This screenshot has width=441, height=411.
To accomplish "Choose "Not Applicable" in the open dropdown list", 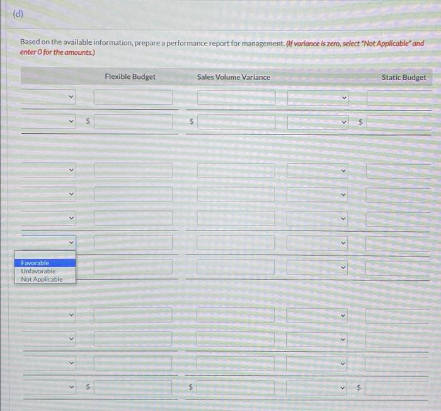I will pyautogui.click(x=45, y=279).
